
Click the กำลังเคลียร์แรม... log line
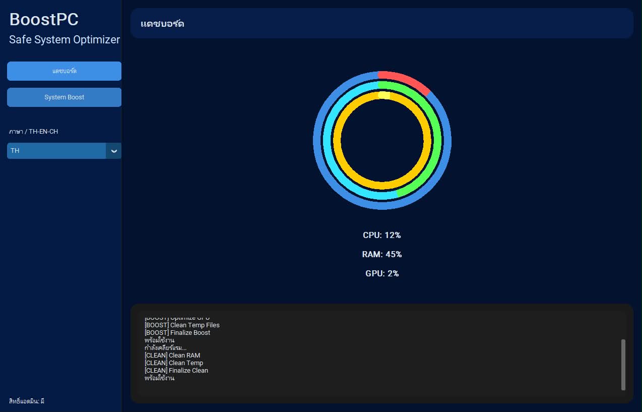165,347
